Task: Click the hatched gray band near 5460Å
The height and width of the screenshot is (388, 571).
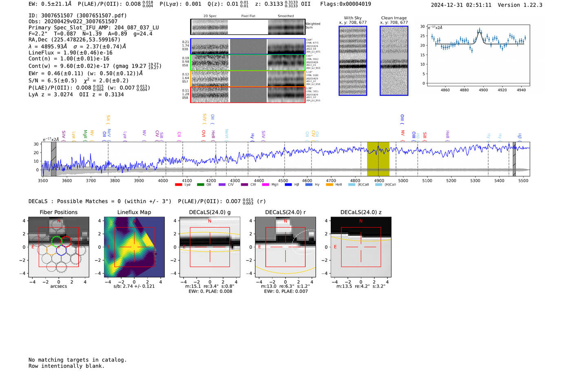Action: coord(514,159)
